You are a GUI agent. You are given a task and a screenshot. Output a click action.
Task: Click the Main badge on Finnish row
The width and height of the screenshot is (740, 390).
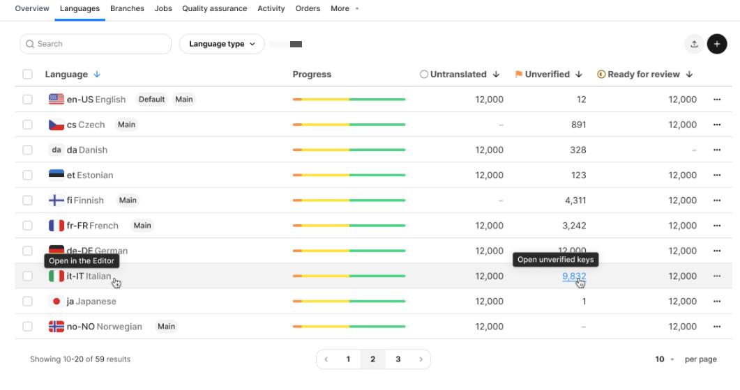pos(128,200)
